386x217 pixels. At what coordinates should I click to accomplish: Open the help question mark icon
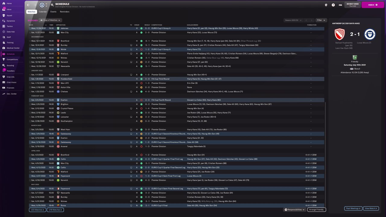pos(333,5)
